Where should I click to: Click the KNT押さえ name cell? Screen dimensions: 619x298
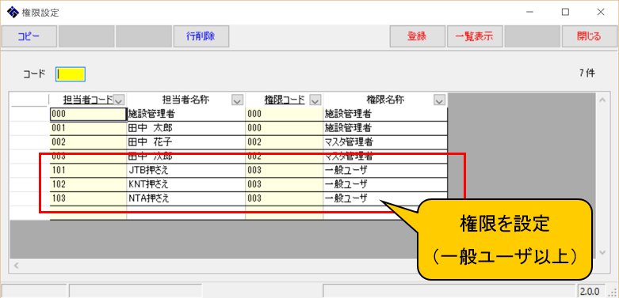(186, 184)
